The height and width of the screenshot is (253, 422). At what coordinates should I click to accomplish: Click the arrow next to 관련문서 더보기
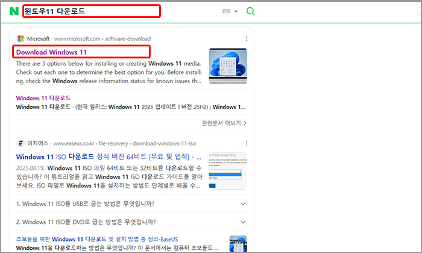[245, 123]
